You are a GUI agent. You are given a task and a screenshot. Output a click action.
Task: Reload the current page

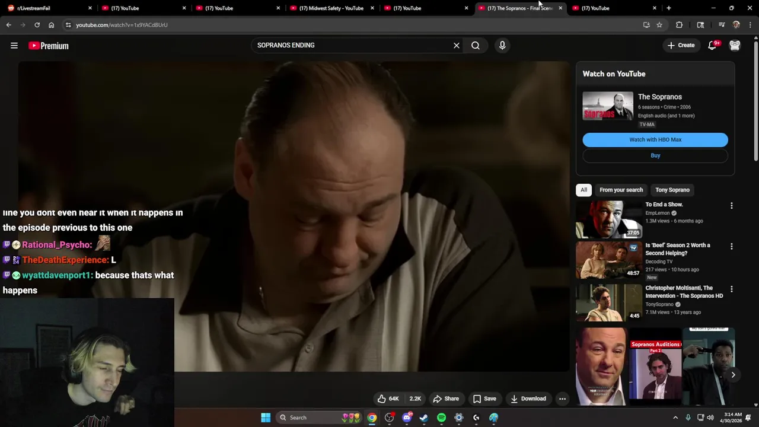[37, 25]
